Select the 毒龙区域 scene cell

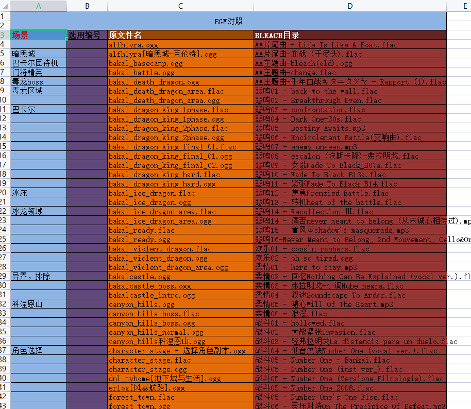[39, 91]
